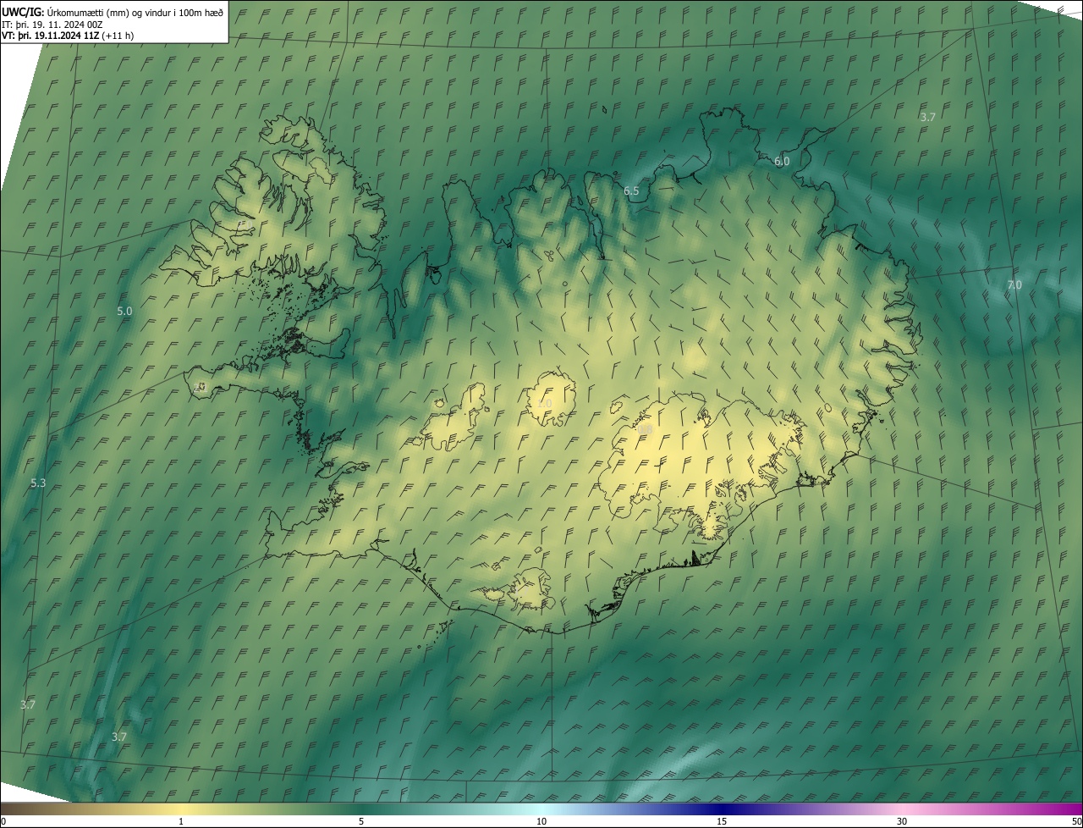Viewport: 1083px width, 828px height.
Task: Click the '50' tick label on the color scale
Action: coord(1076,822)
